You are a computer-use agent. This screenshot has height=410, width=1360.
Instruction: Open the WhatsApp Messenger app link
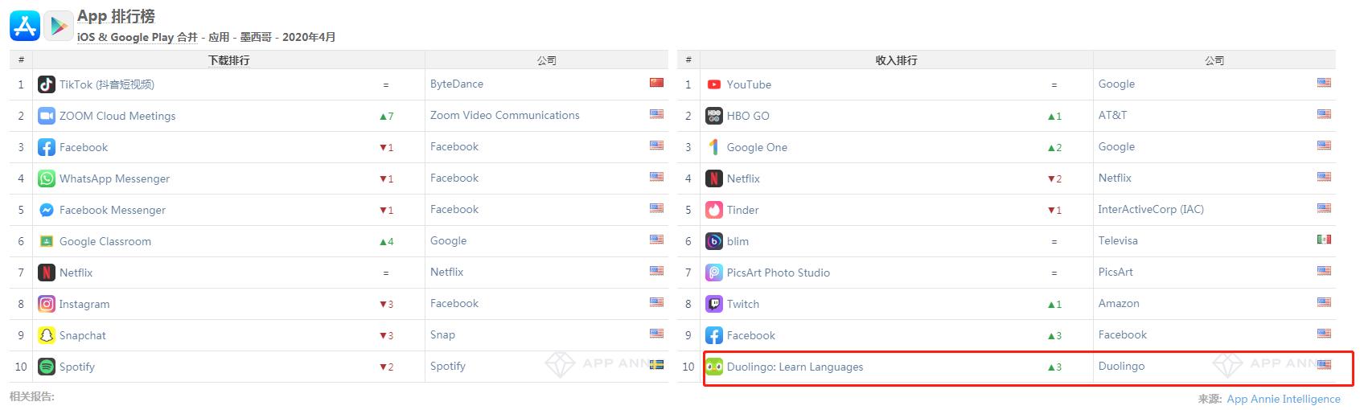click(x=115, y=178)
